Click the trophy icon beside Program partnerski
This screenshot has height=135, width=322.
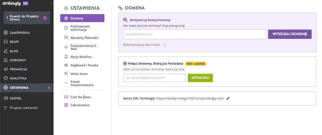pos(6,108)
